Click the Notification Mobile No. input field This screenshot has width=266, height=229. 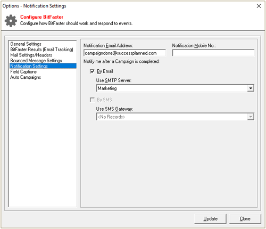tap(213, 53)
